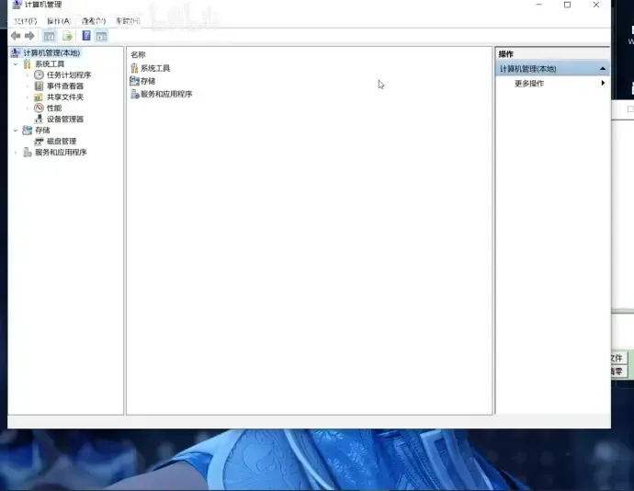
Task: Click the 设备管理器 icon in the tree
Action: point(39,120)
